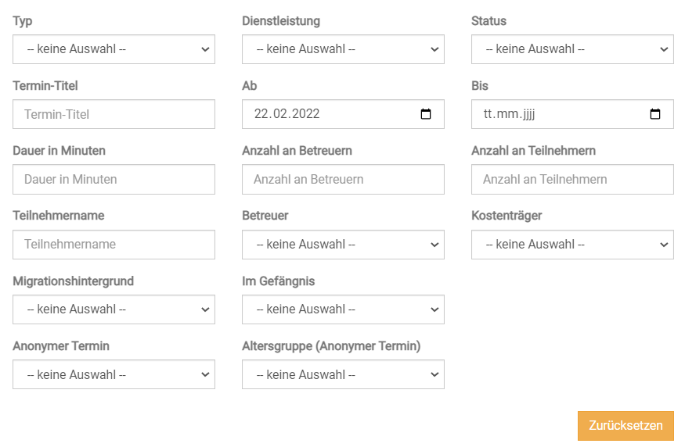Expand Altersgruppe (Anonymer Termin) dropdown
Screen dimensions: 685x447
pos(343,374)
